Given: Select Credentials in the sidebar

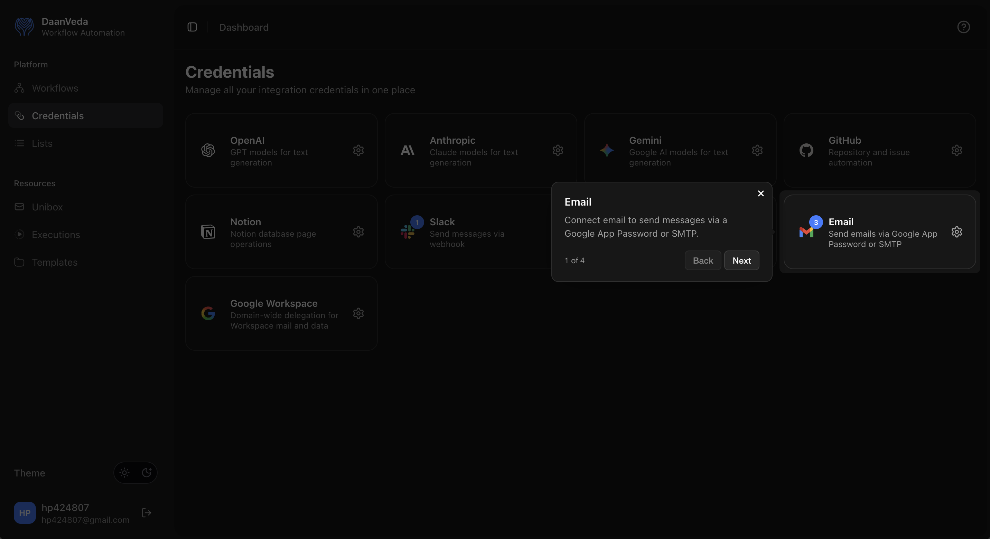Looking at the screenshot, I should [x=85, y=116].
